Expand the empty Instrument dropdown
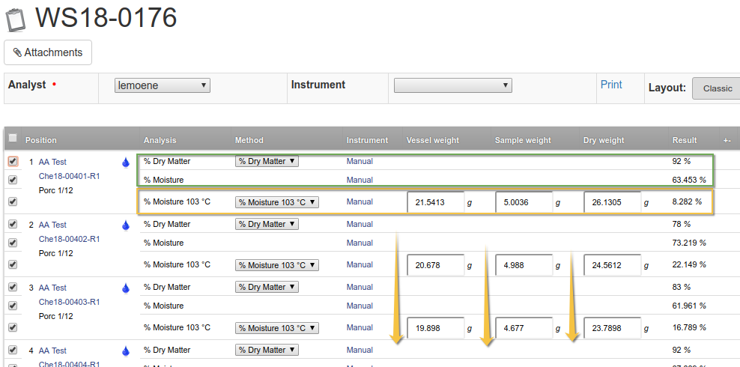The width and height of the screenshot is (740, 367). [x=452, y=85]
